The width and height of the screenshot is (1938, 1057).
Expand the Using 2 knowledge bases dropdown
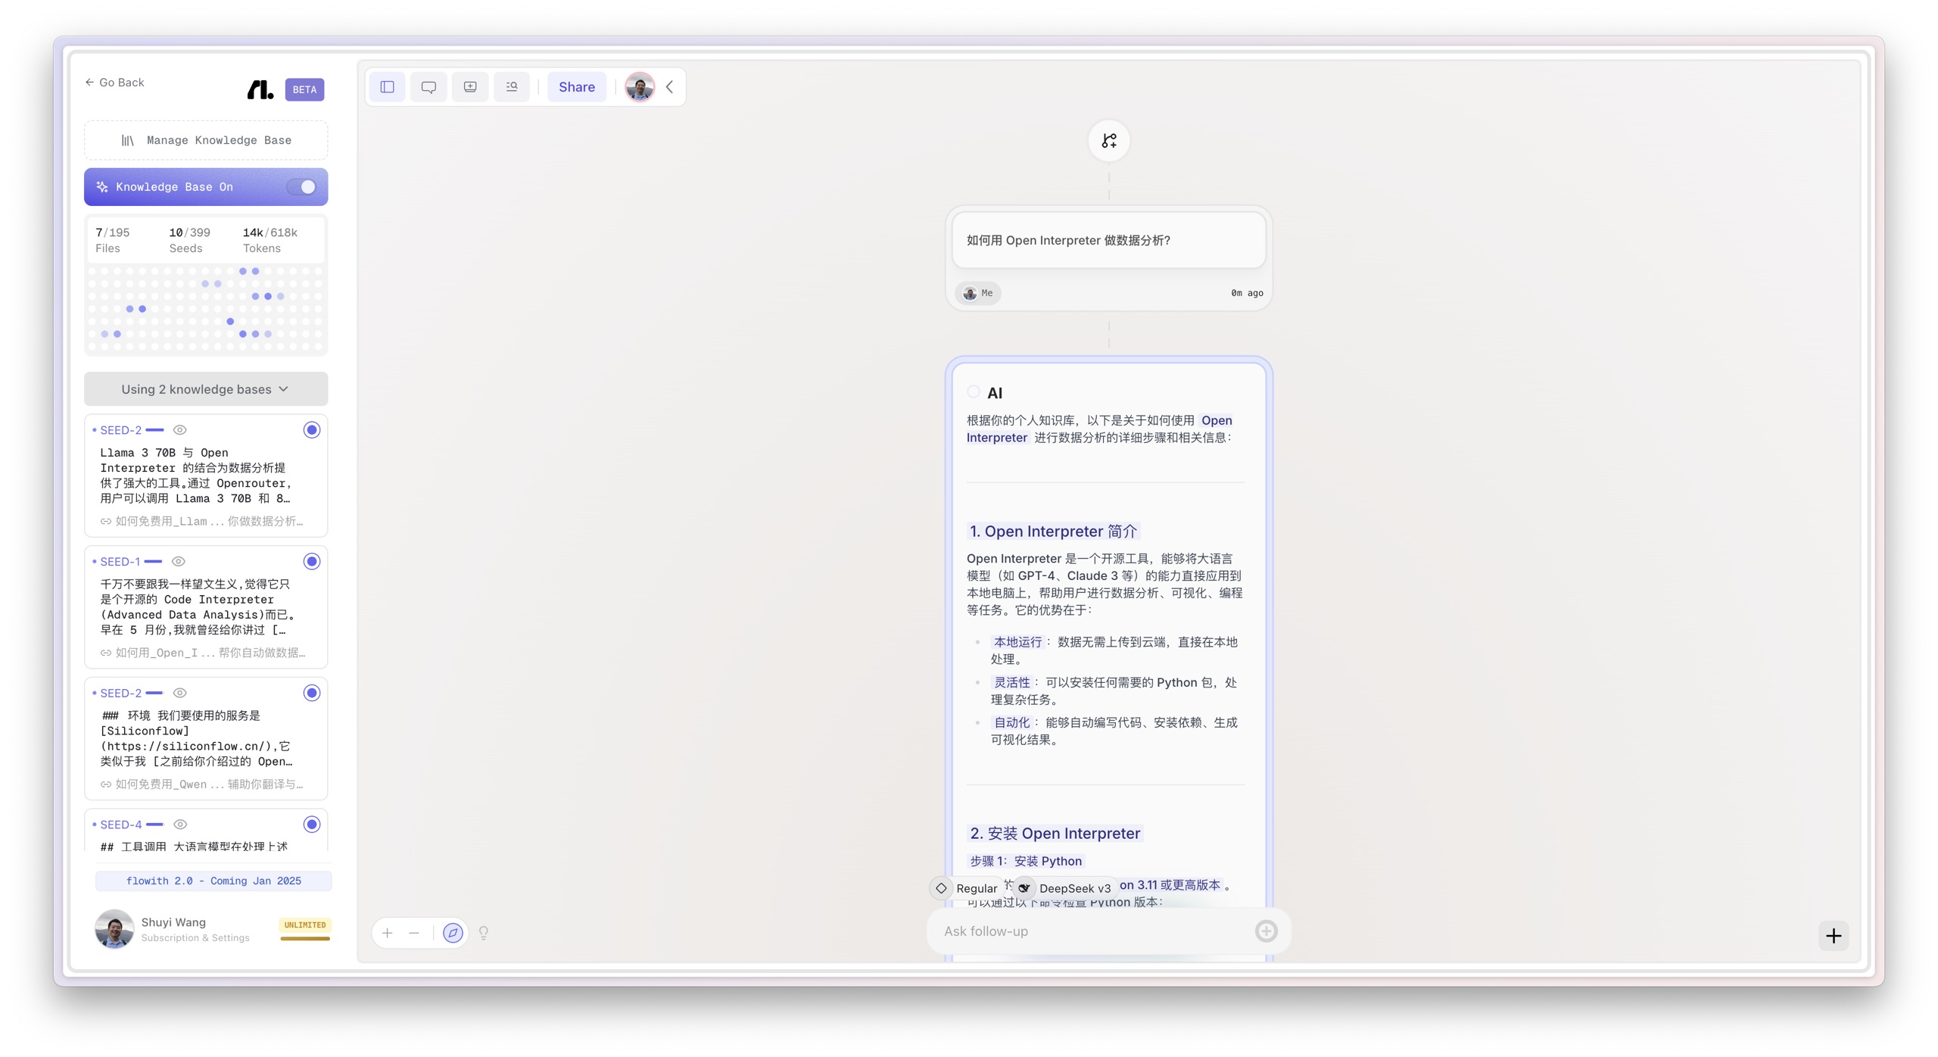[206, 389]
